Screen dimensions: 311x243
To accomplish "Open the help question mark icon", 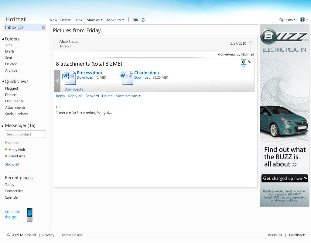I will (302, 19).
